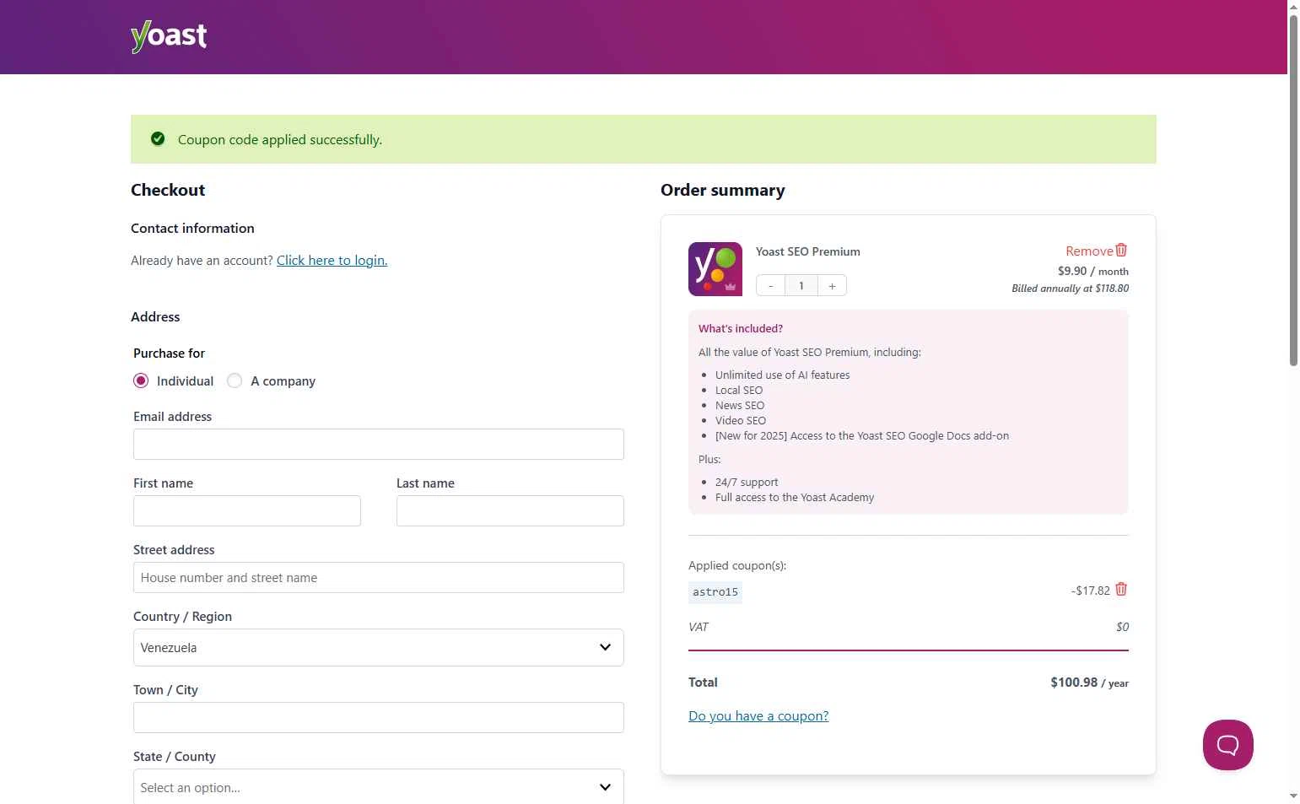This screenshot has height=804, width=1300.
Task: Click the page scrollbar thumb
Action: click(x=1293, y=190)
